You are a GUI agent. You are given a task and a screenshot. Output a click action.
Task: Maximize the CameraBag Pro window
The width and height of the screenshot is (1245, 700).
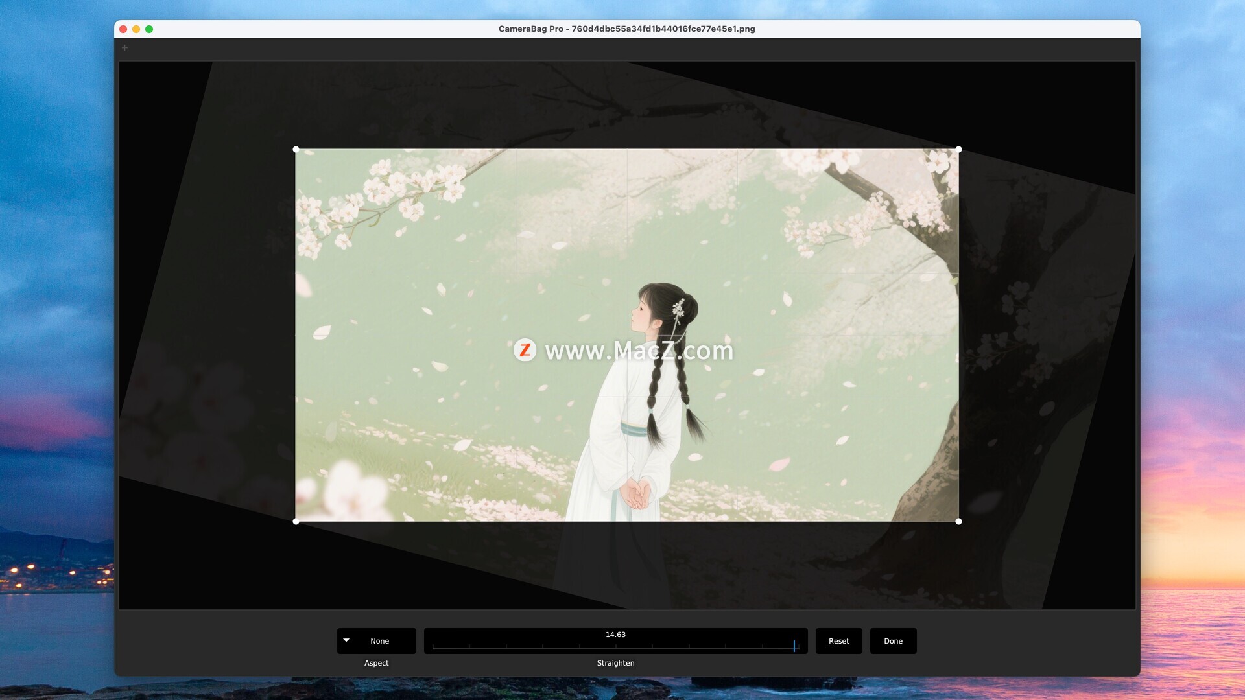pos(149,29)
